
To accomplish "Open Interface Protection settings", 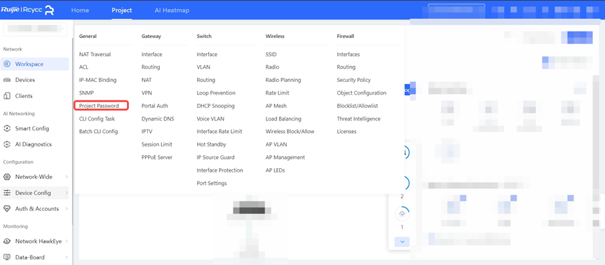I will [220, 170].
